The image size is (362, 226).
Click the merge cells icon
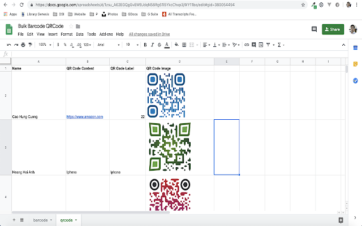coord(192,45)
